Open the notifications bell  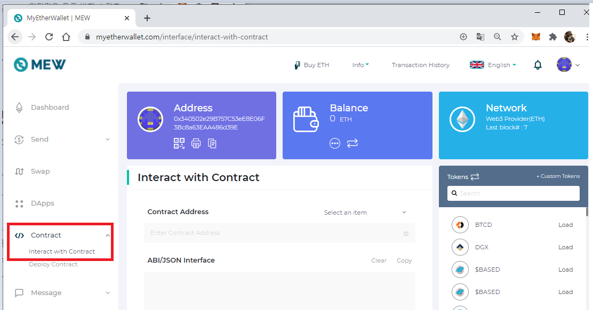(x=538, y=65)
